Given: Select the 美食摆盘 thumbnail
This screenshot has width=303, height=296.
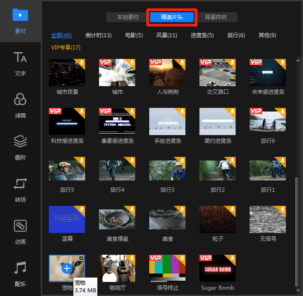Looking at the screenshot, I should [117, 219].
